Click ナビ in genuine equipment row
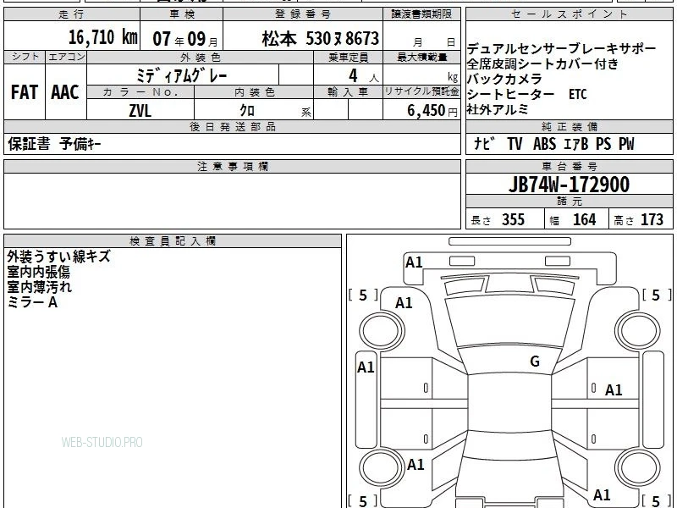 [x=484, y=144]
